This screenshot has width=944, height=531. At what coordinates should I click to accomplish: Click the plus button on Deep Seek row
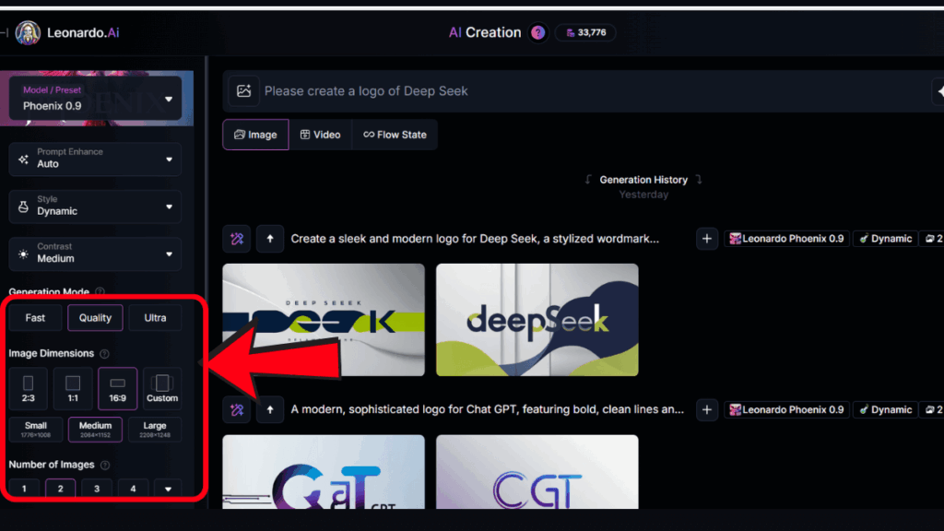coord(707,239)
